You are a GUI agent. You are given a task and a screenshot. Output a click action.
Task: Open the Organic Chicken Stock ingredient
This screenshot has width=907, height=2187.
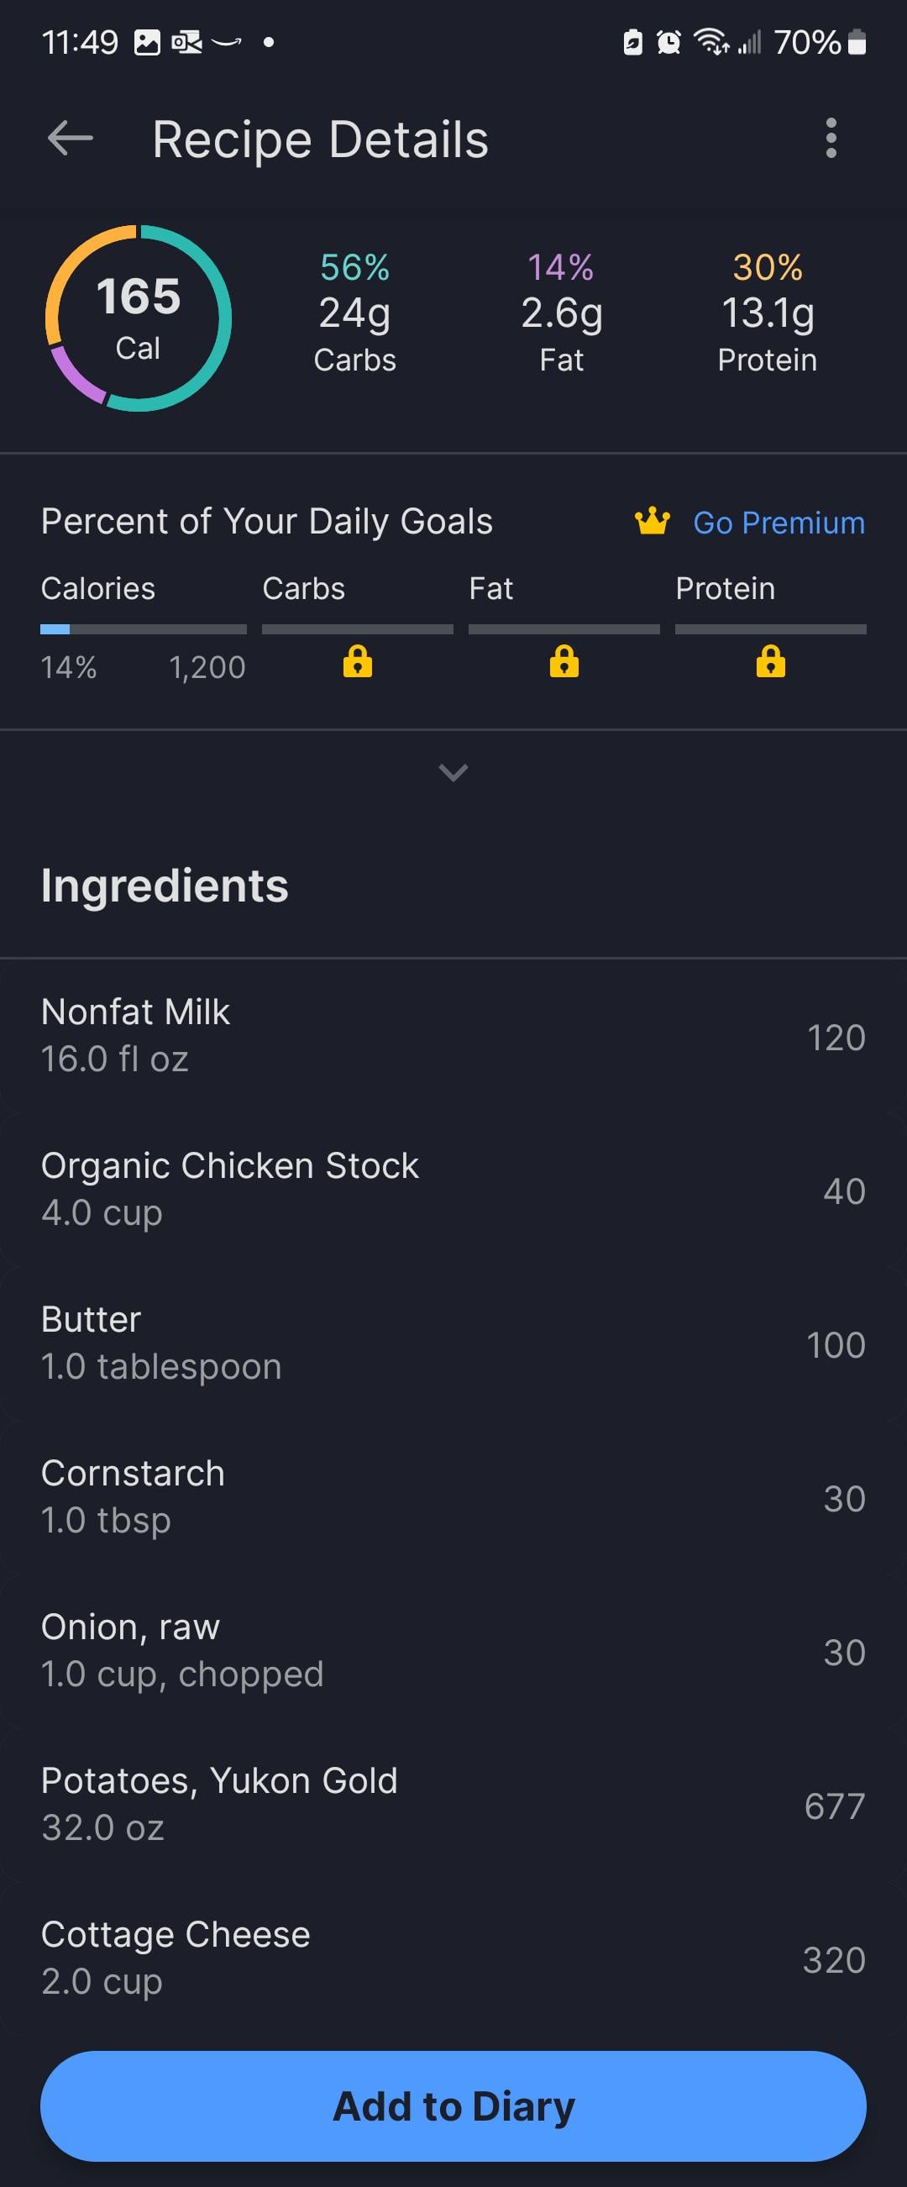click(x=453, y=1190)
